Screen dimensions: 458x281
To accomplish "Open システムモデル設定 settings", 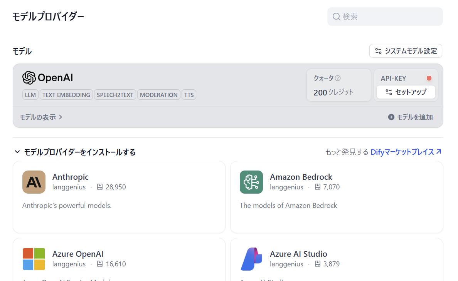I will pos(406,51).
